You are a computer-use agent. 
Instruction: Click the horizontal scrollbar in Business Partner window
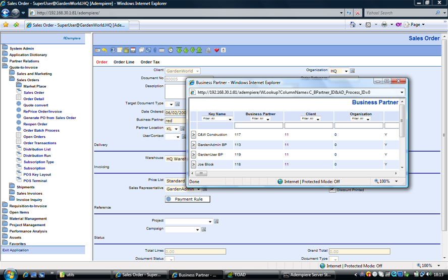294,173
